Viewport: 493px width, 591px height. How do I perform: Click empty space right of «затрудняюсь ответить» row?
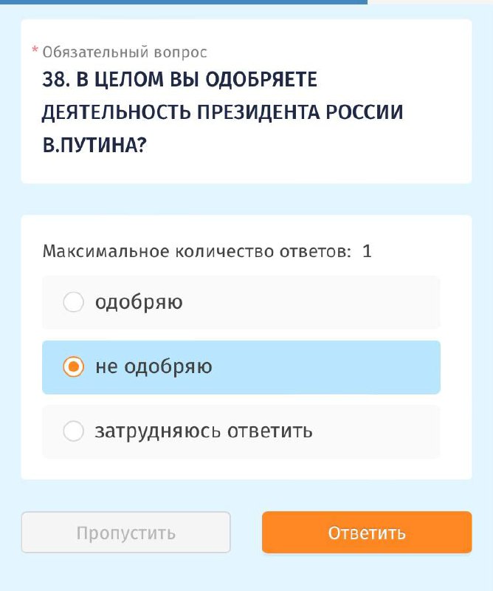[376, 431]
